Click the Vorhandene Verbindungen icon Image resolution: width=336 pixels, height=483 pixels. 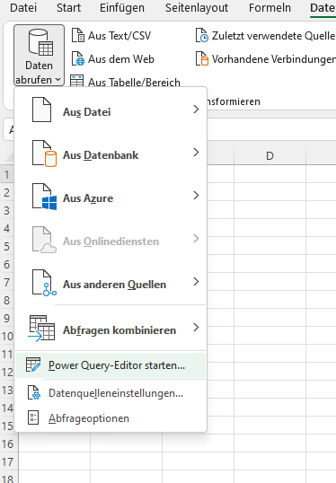(202, 58)
